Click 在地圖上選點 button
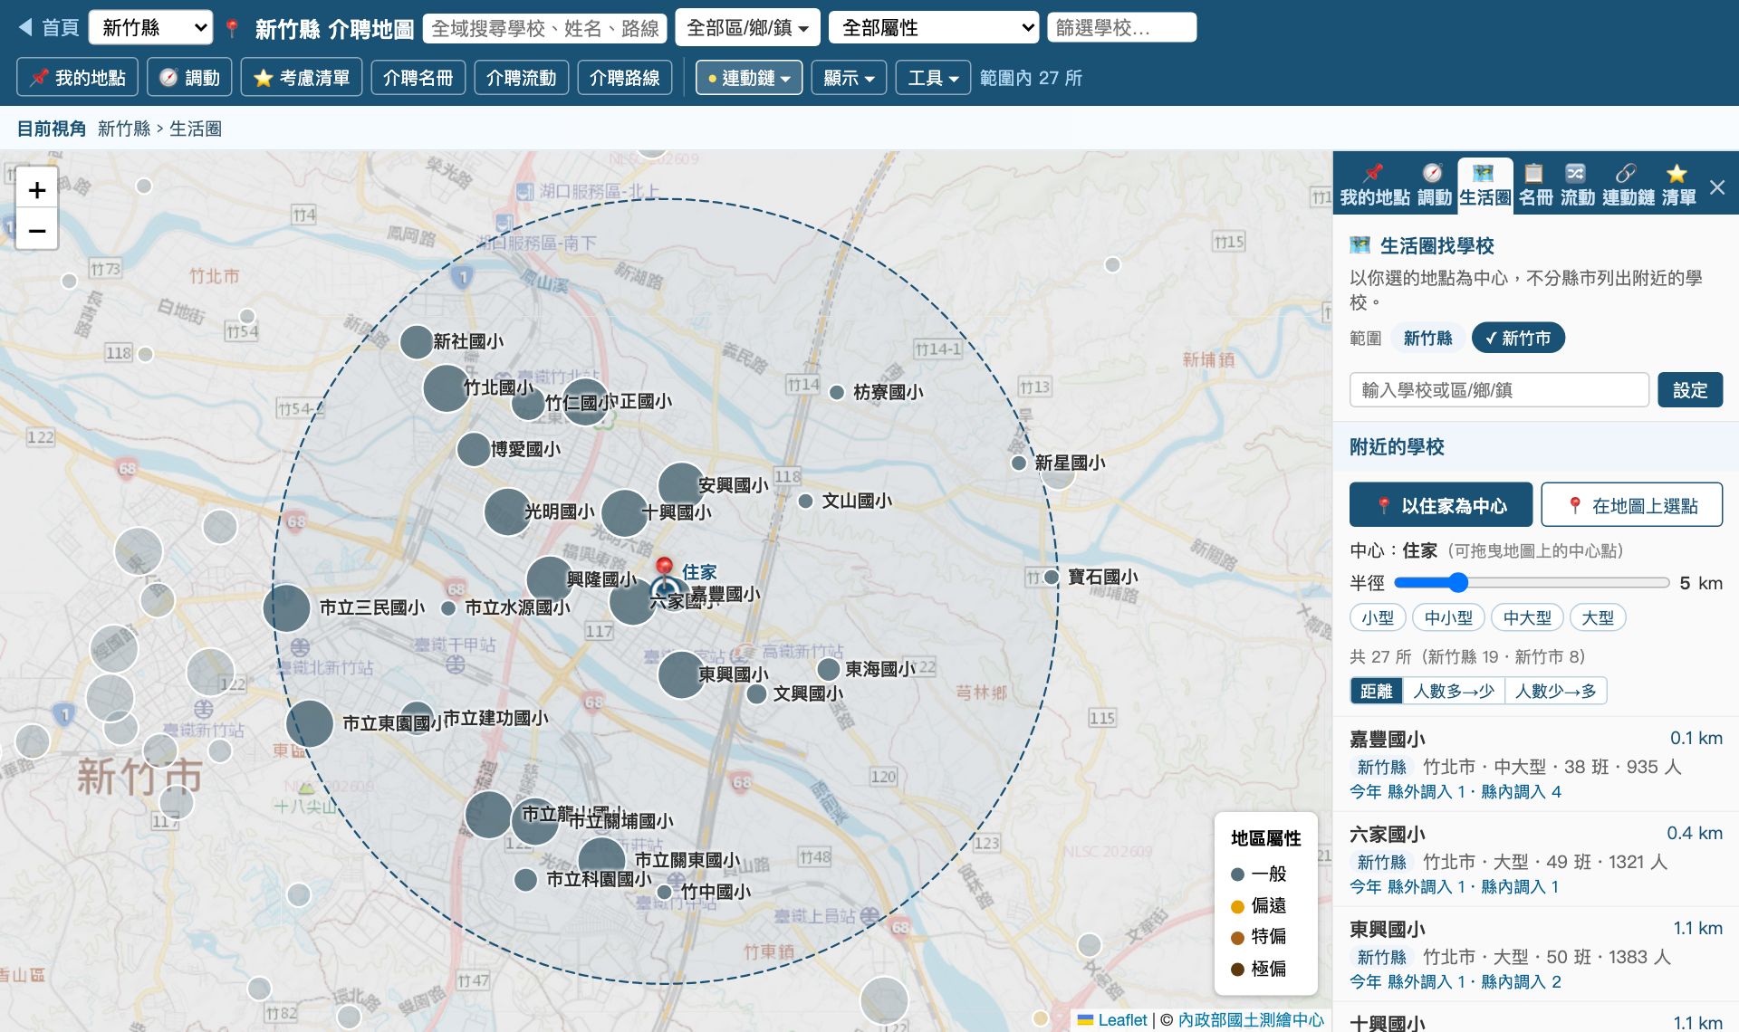Screen dimensions: 1739x1032 point(1632,505)
